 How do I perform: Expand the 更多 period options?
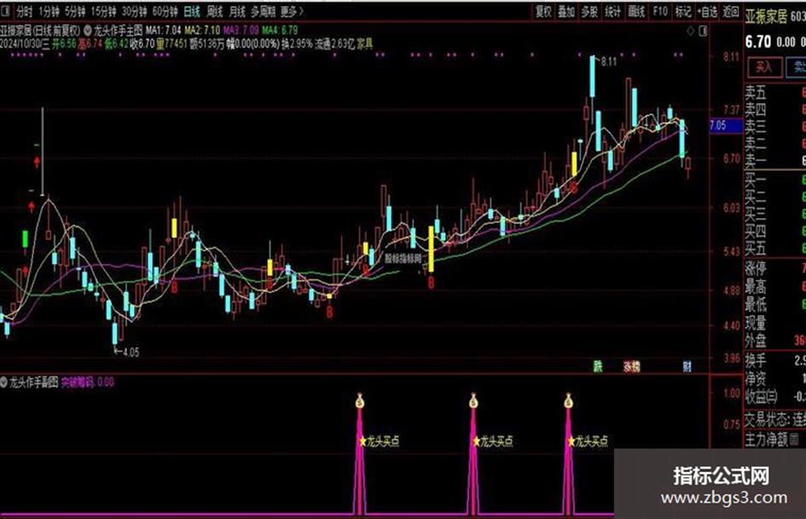tap(292, 11)
